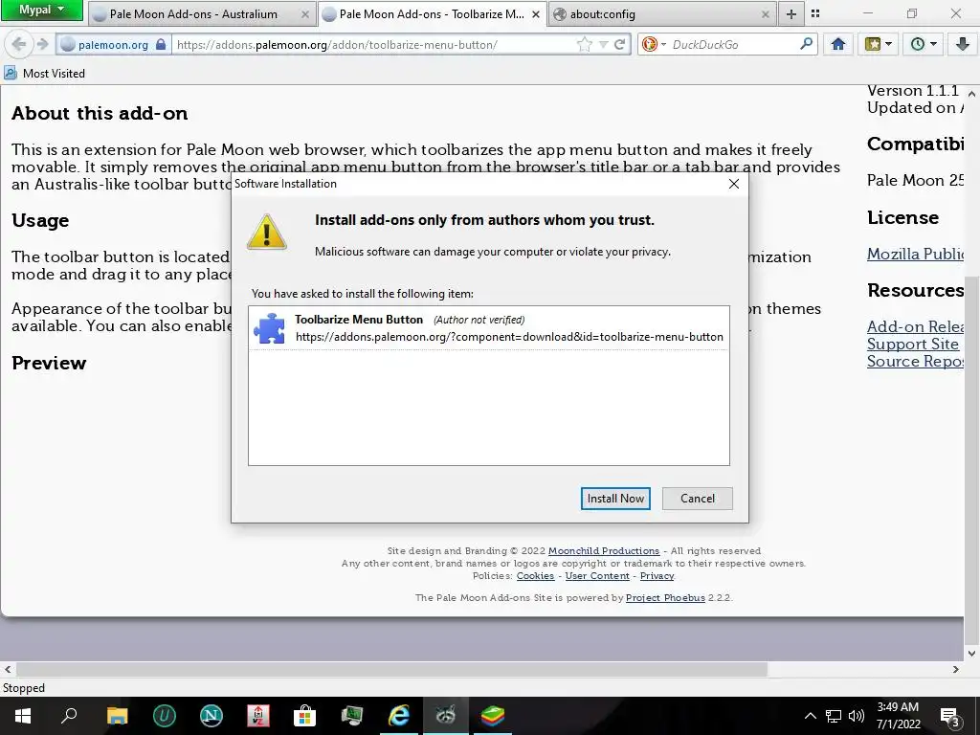The height and width of the screenshot is (735, 980).
Task: Open the notification center icon
Action: coord(950,716)
